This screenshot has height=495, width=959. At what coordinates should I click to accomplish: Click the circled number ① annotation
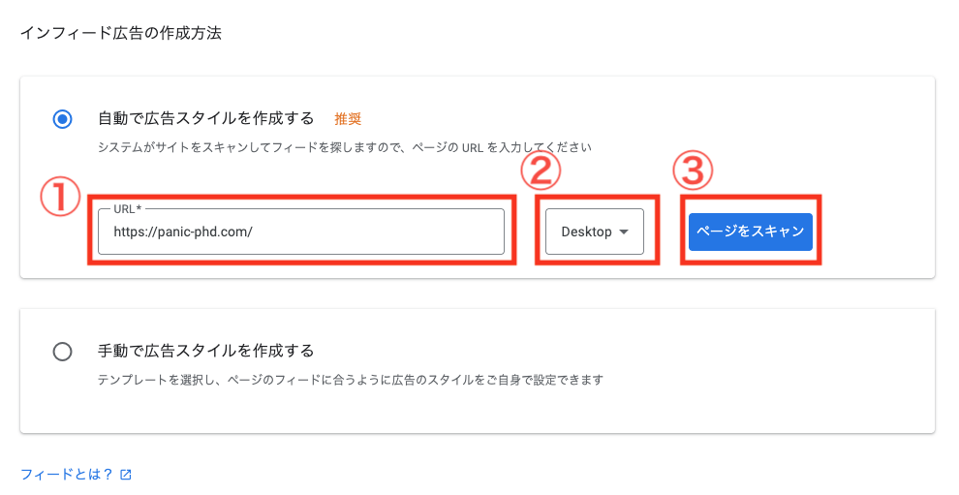click(60, 197)
